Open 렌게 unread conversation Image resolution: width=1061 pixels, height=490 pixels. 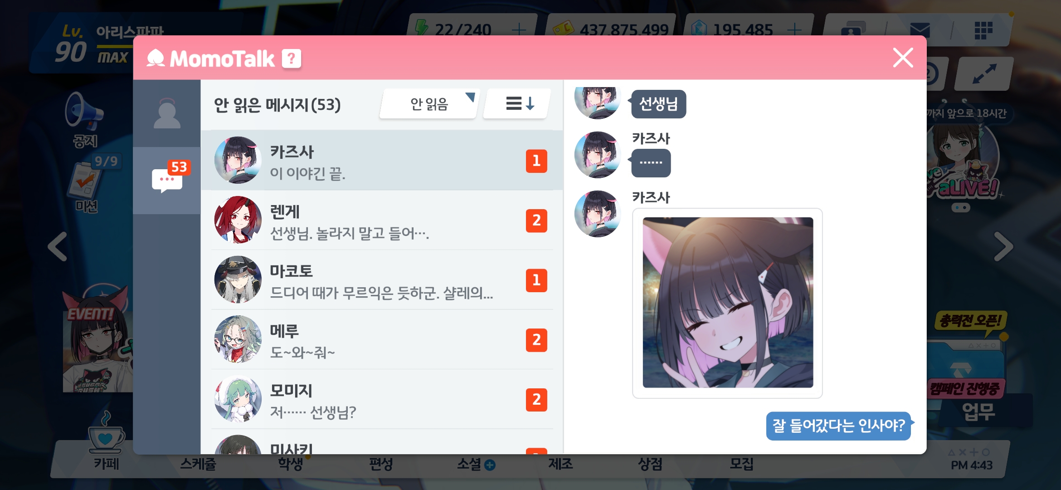[382, 220]
